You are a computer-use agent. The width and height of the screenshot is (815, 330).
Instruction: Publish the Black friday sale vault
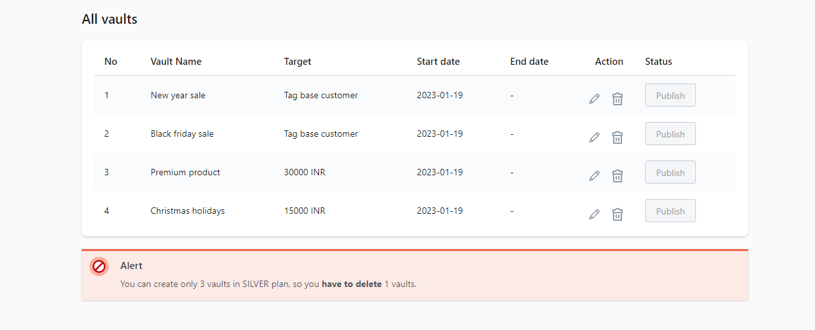coord(670,134)
